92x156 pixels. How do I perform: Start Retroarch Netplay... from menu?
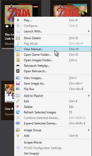click(x=53, y=65)
